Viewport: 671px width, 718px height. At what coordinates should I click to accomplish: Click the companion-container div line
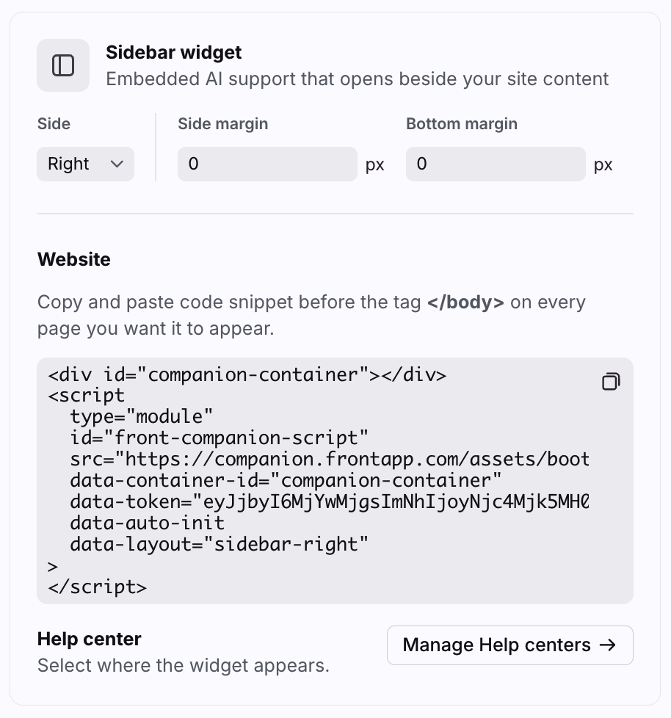(x=247, y=374)
